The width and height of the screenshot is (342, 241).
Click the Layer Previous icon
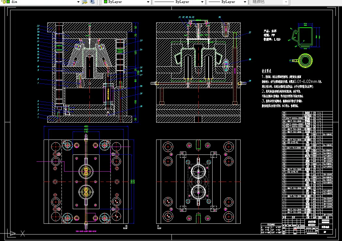(x=93, y=2)
